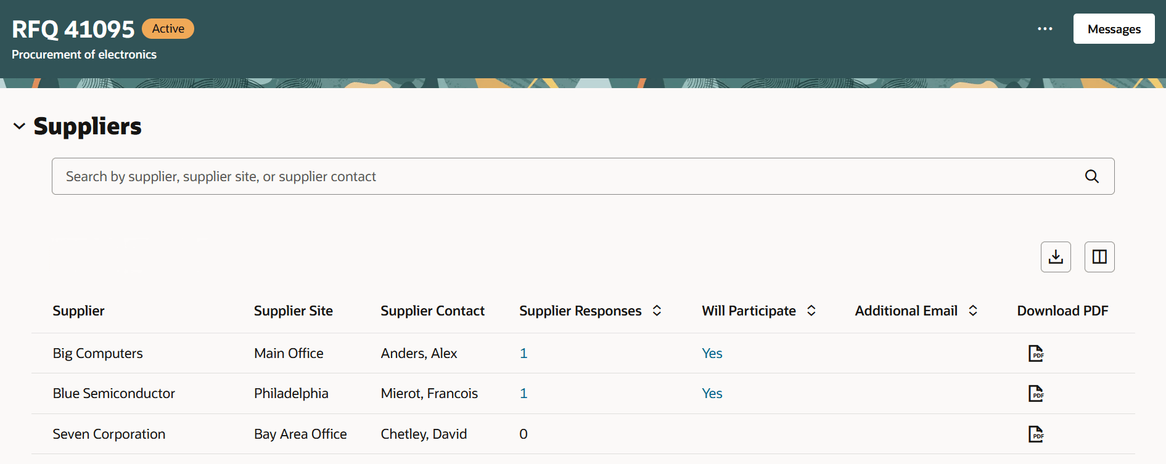The height and width of the screenshot is (464, 1166).
Task: Open the three-dot more actions menu
Action: point(1045,29)
